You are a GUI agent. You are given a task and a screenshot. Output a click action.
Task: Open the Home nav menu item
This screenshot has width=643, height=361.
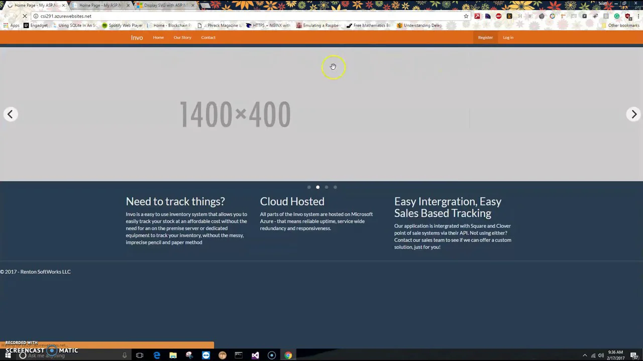click(158, 38)
